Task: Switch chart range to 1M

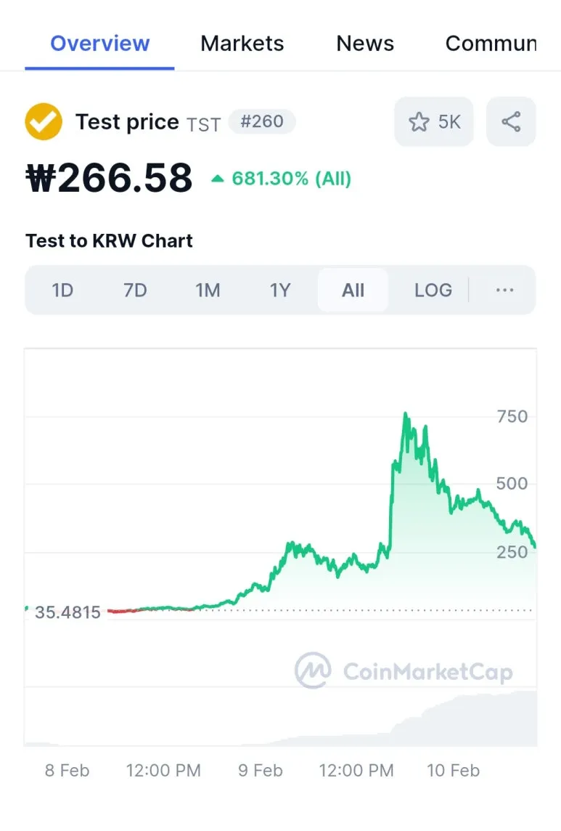Action: (x=208, y=290)
